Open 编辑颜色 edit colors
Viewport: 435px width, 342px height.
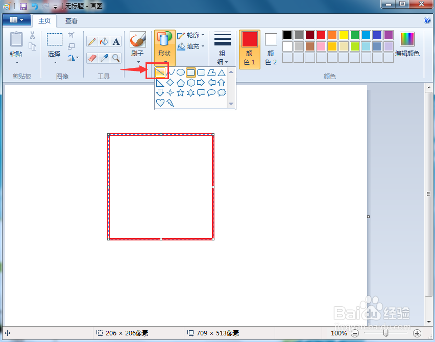click(x=407, y=44)
